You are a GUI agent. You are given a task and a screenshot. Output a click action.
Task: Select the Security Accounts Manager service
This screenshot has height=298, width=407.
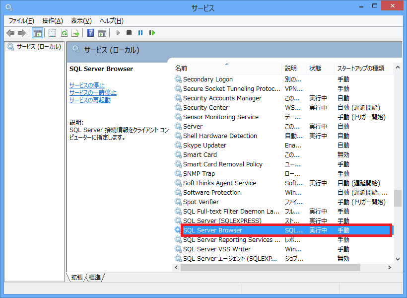point(283,98)
